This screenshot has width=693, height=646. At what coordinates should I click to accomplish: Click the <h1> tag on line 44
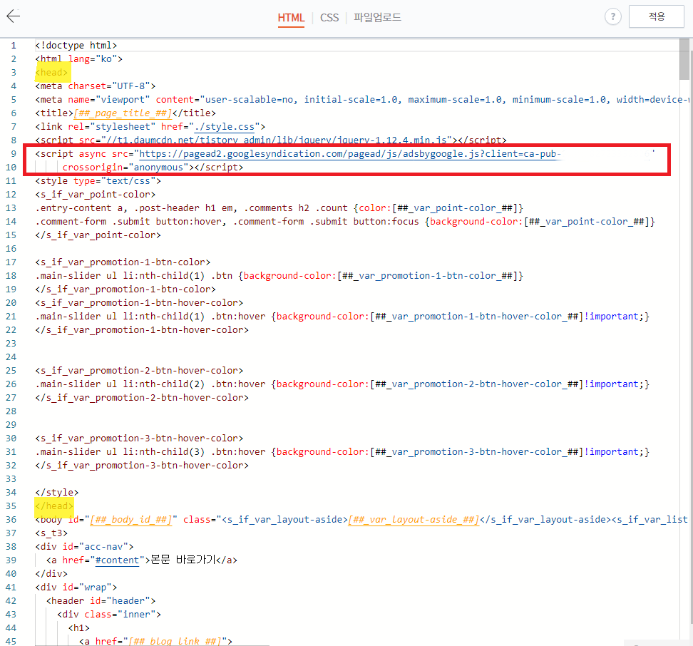(x=79, y=628)
